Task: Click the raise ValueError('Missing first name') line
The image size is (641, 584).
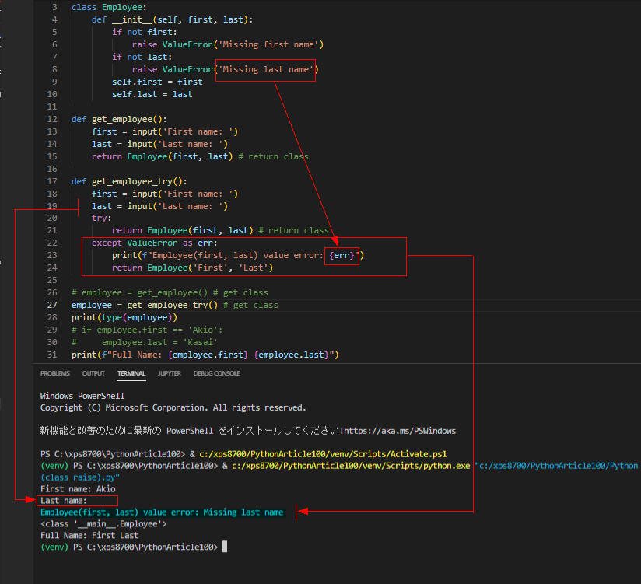Action: point(228,44)
